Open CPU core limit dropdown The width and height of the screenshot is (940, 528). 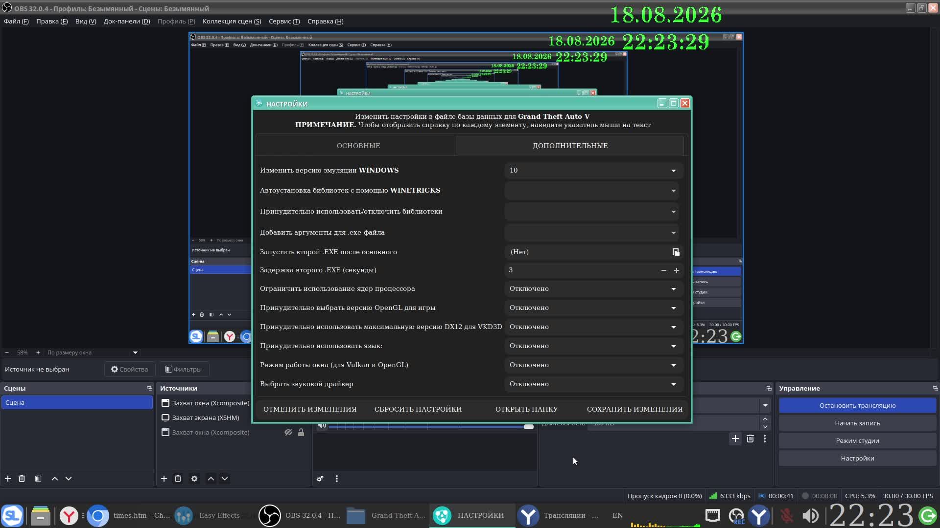[x=594, y=289]
